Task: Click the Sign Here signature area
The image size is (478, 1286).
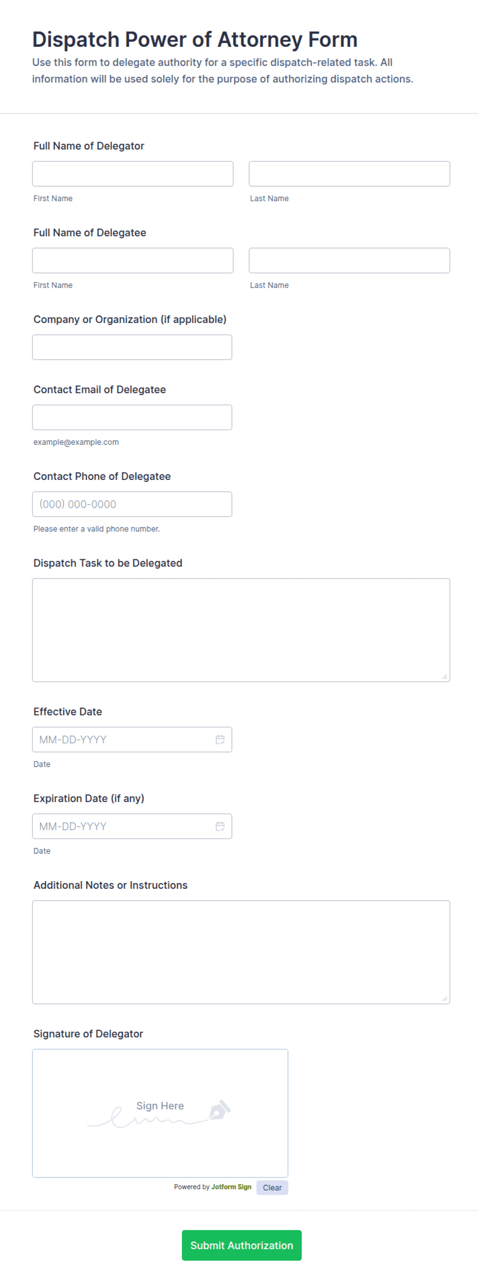Action: [160, 1113]
